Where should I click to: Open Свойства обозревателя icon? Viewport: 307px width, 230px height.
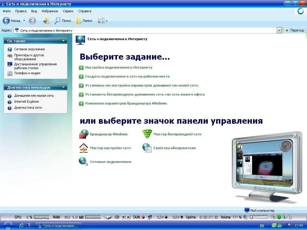(x=147, y=148)
